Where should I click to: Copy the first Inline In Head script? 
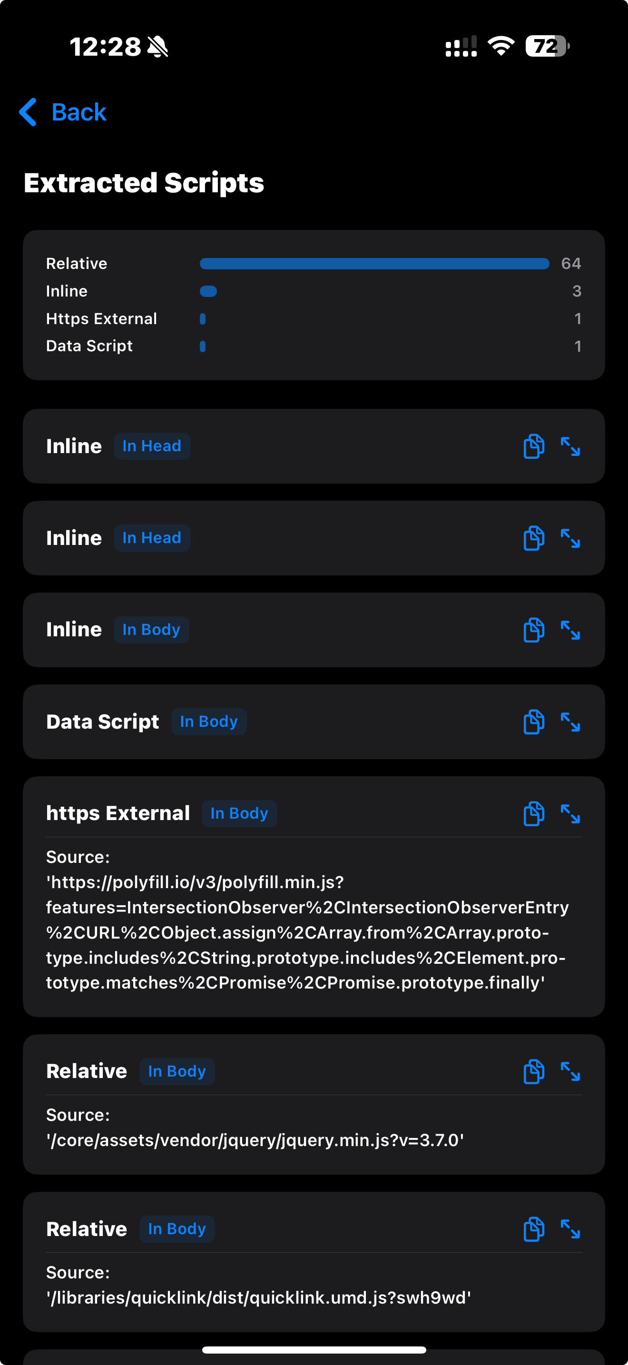534,446
